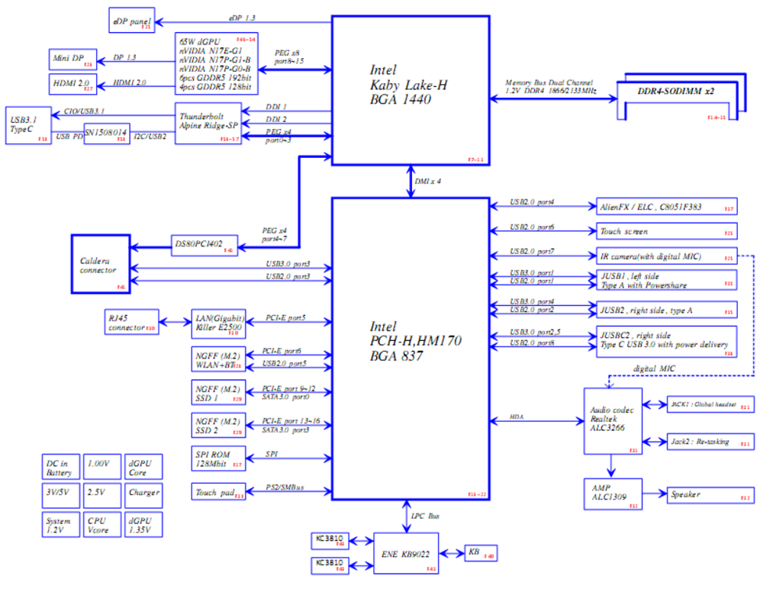The width and height of the screenshot is (763, 592).
Task: Click the Caldera connector block
Action: (x=100, y=264)
